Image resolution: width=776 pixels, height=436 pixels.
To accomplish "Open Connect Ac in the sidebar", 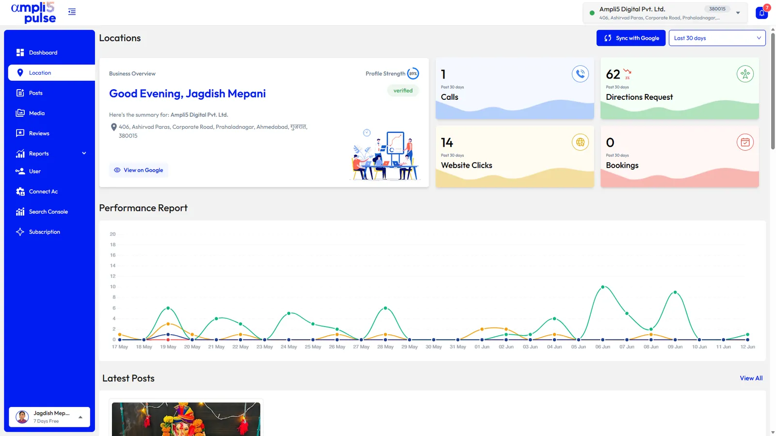I will 51,191.
